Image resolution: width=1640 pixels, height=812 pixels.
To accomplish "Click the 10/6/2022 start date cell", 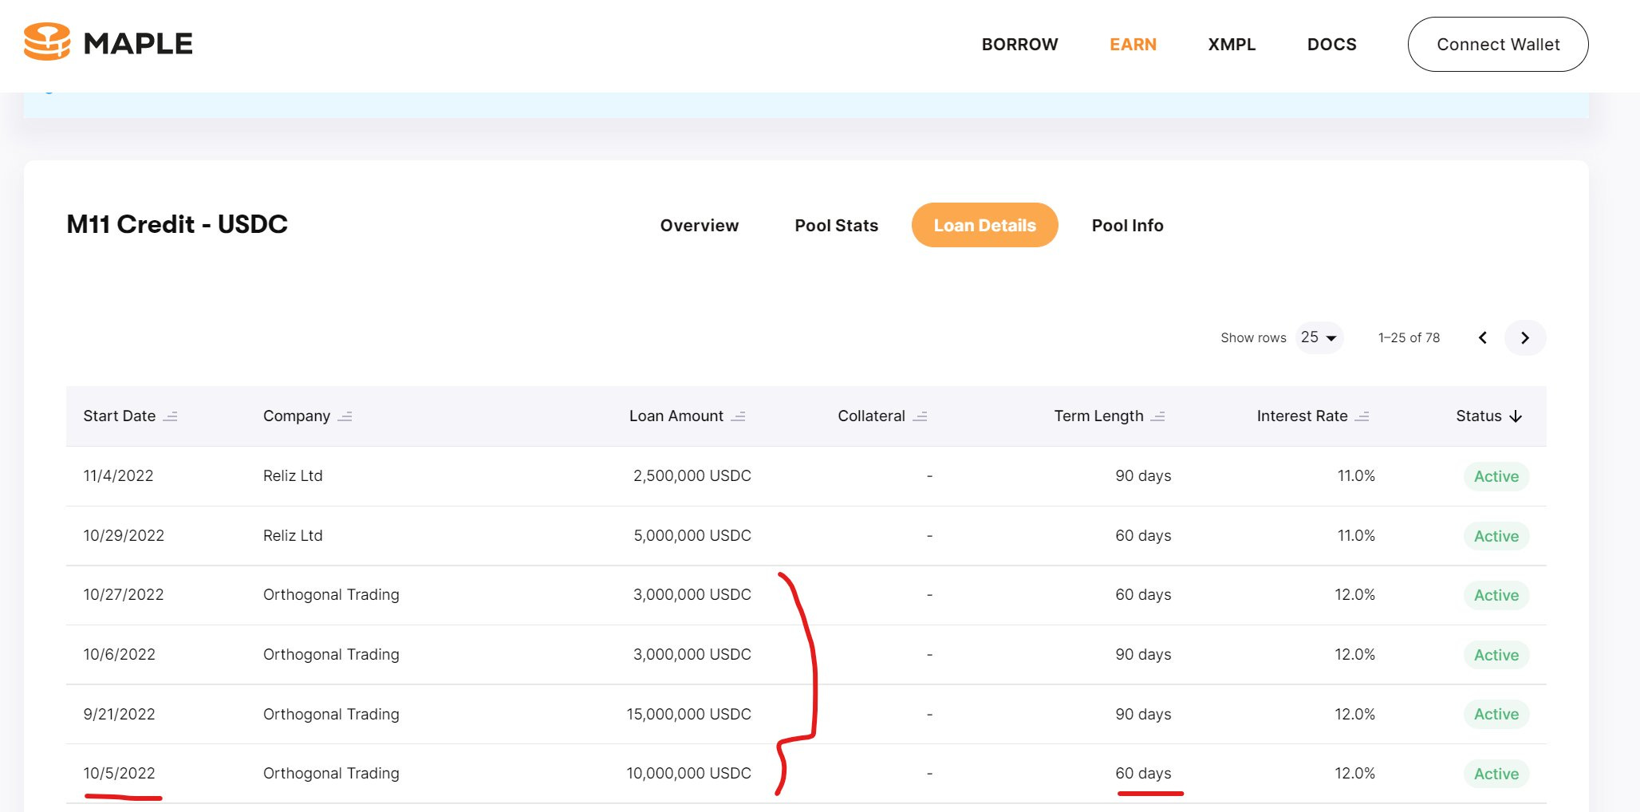I will (119, 654).
